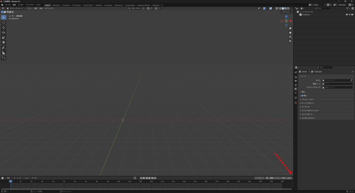Open the Output properties tab
355x193 pixels.
click(296, 81)
